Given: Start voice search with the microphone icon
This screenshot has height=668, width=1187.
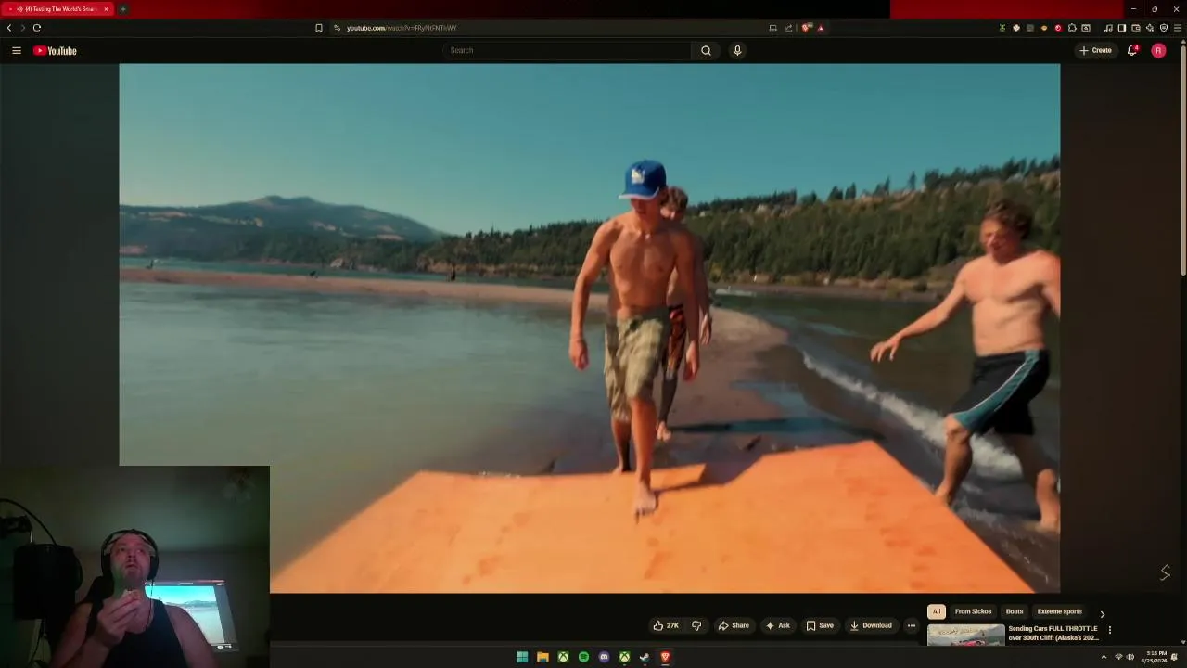Looking at the screenshot, I should pos(737,50).
